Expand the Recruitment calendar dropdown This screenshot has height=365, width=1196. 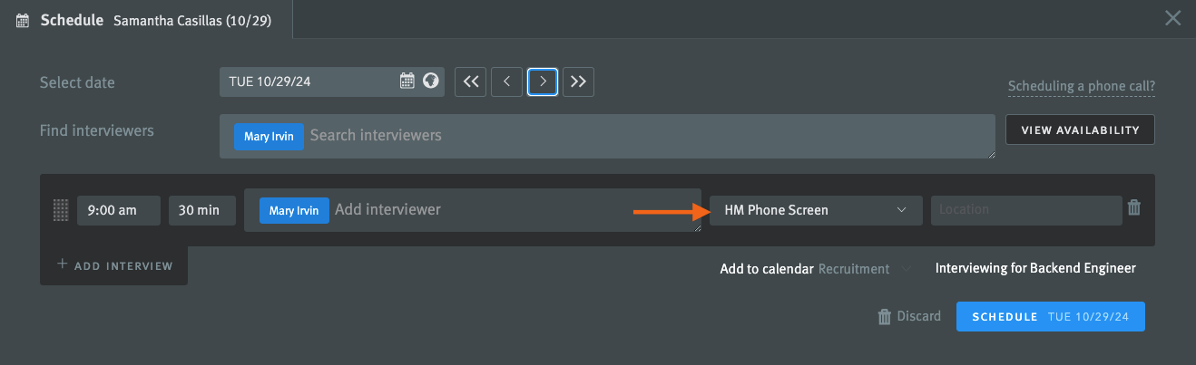coord(867,268)
